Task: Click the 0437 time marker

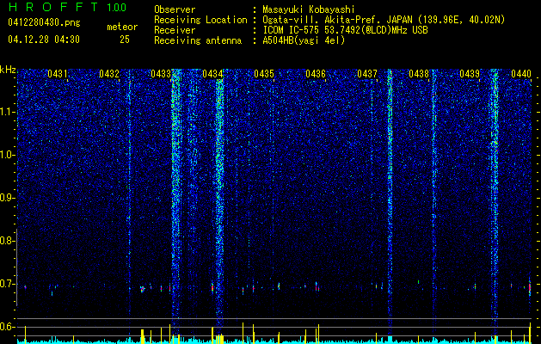Action: click(x=367, y=74)
